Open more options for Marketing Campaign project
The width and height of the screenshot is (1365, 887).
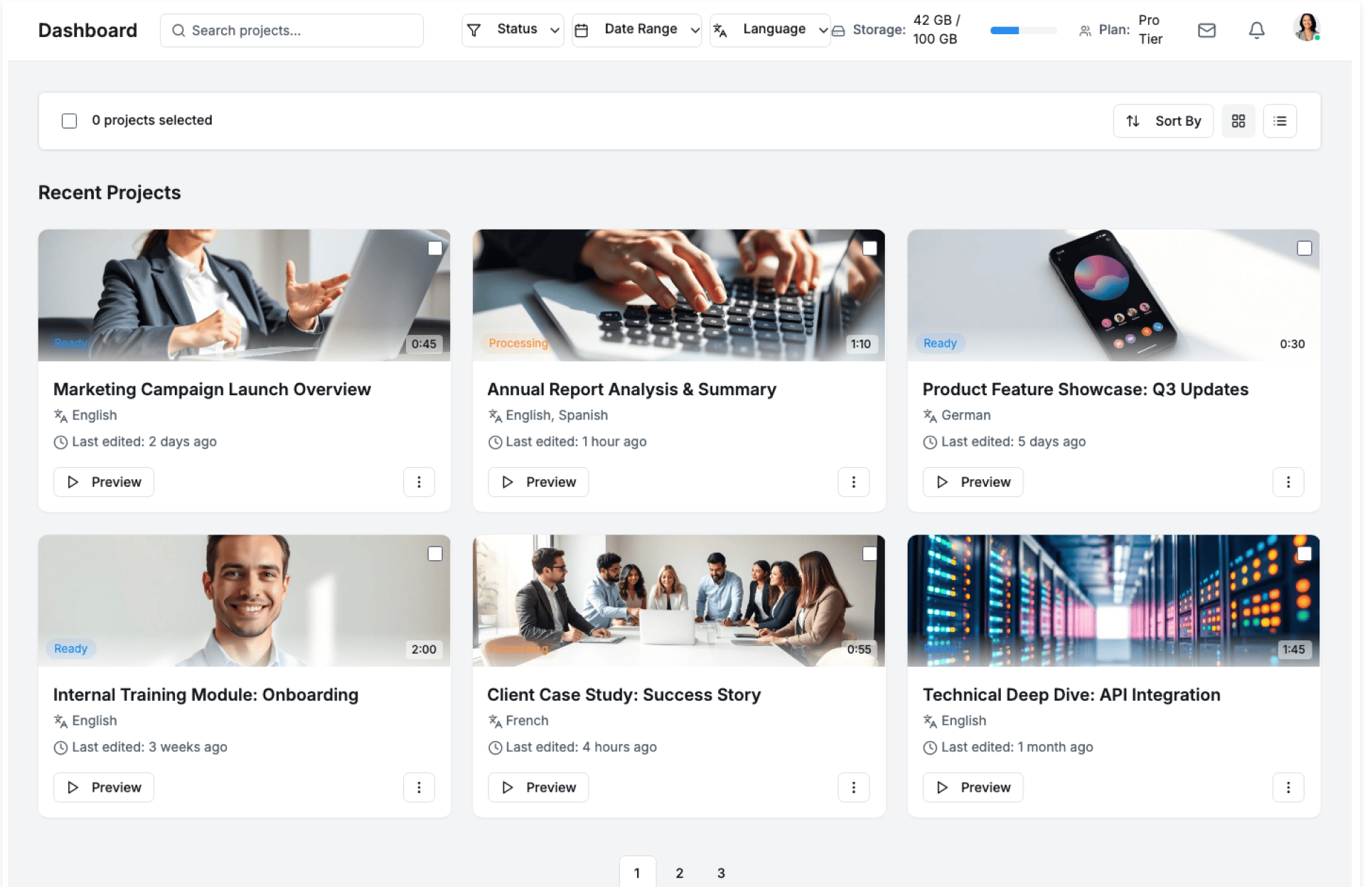419,482
